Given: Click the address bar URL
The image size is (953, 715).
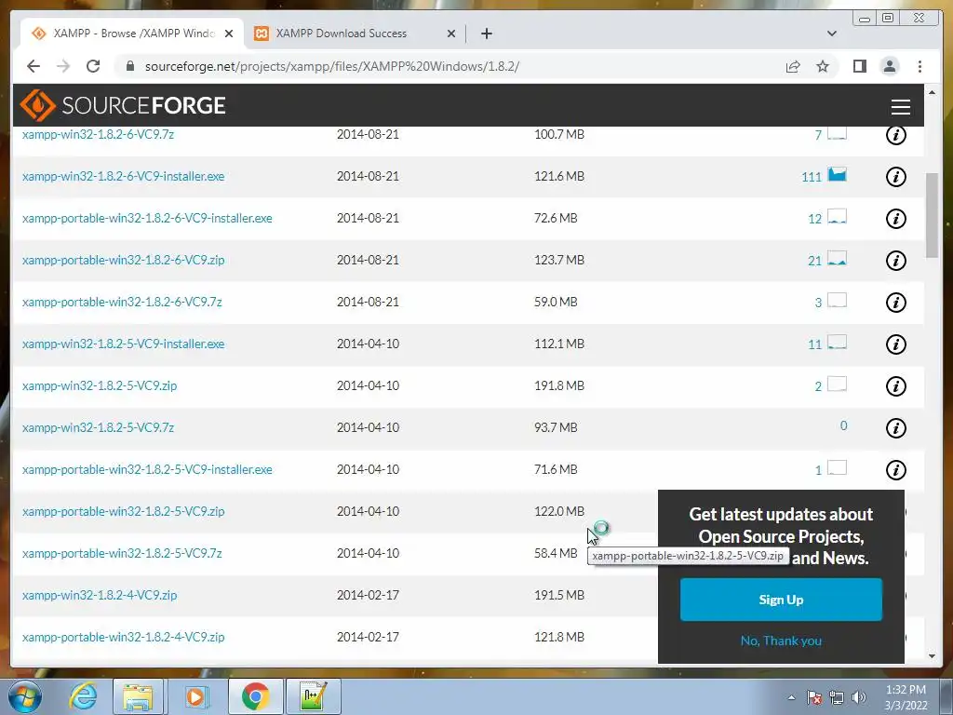Looking at the screenshot, I should pyautogui.click(x=332, y=66).
